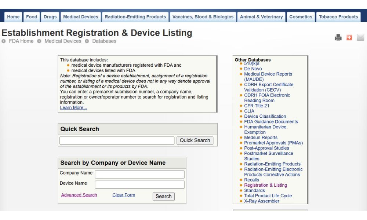Open CDRH FOIA Electronic Reading Room

pyautogui.click(x=267, y=98)
